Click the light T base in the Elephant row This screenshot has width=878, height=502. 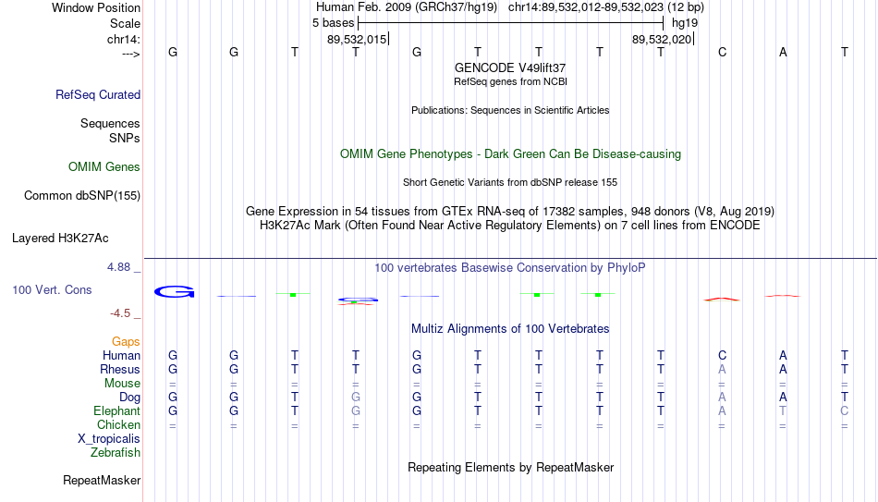(x=783, y=411)
